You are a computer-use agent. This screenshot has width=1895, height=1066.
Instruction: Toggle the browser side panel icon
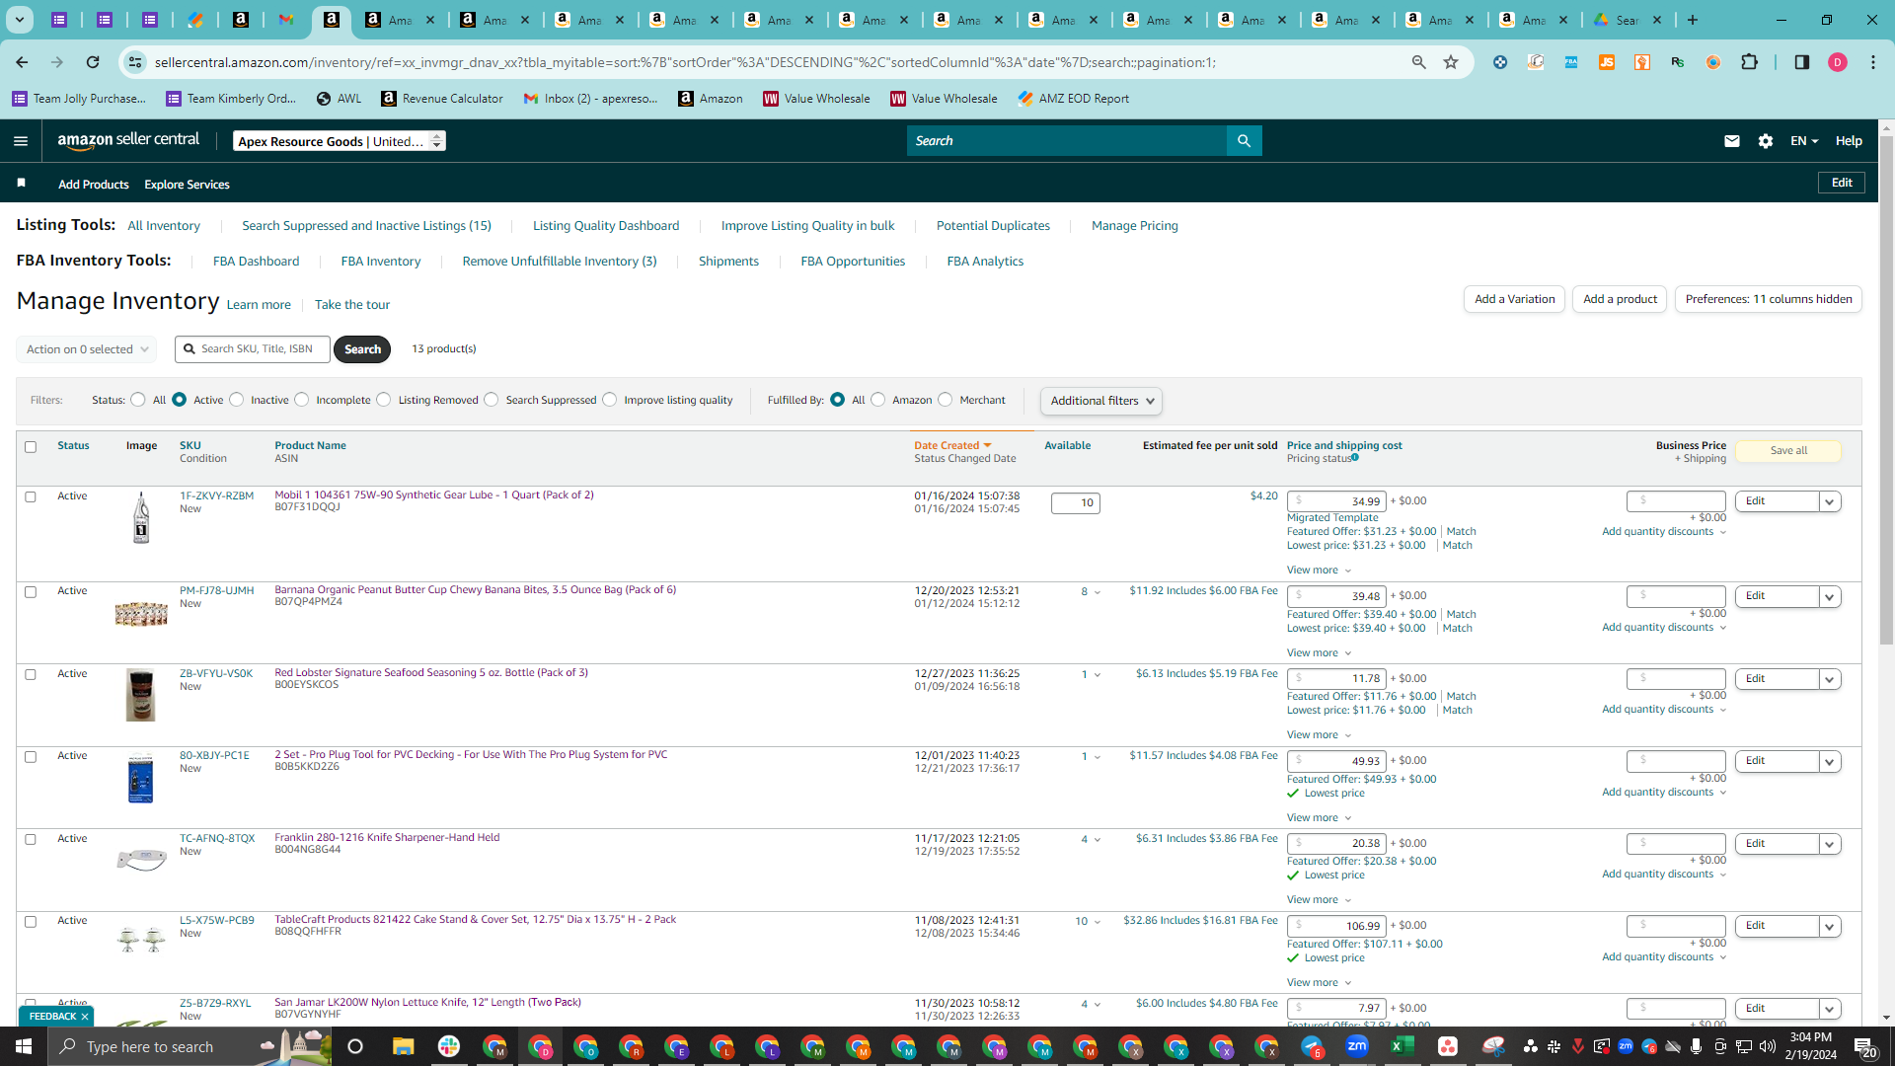pyautogui.click(x=1802, y=62)
